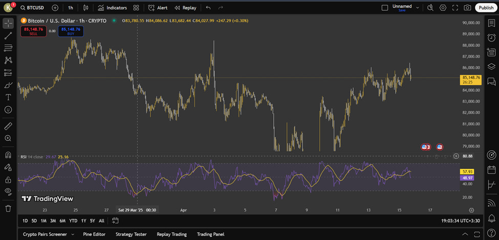
Task: Start bar Replay mode
Action: coord(185,8)
